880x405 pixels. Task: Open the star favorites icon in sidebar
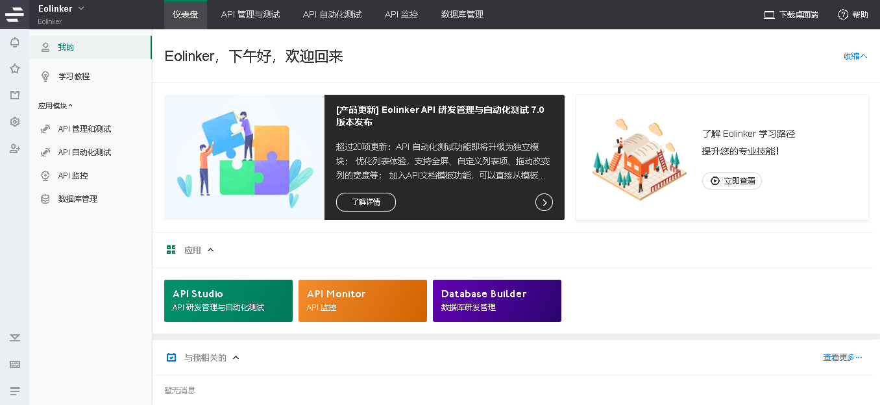coord(14,69)
